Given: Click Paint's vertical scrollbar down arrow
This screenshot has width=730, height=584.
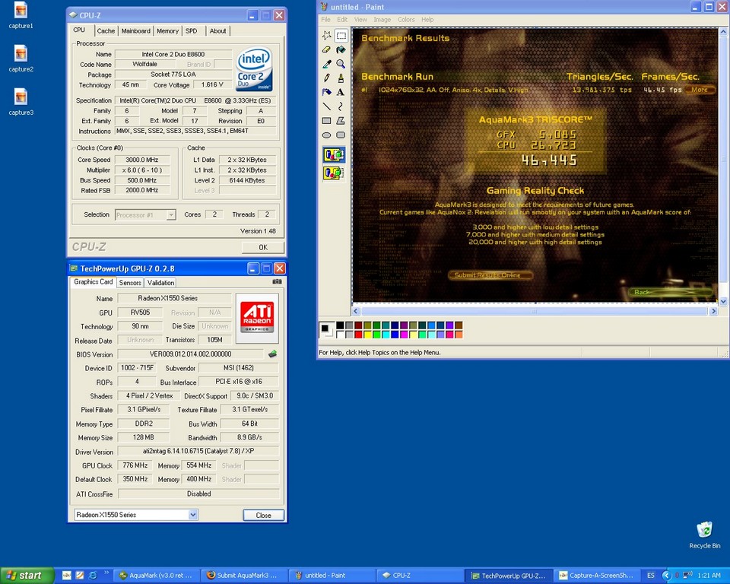Looking at the screenshot, I should 723,301.
